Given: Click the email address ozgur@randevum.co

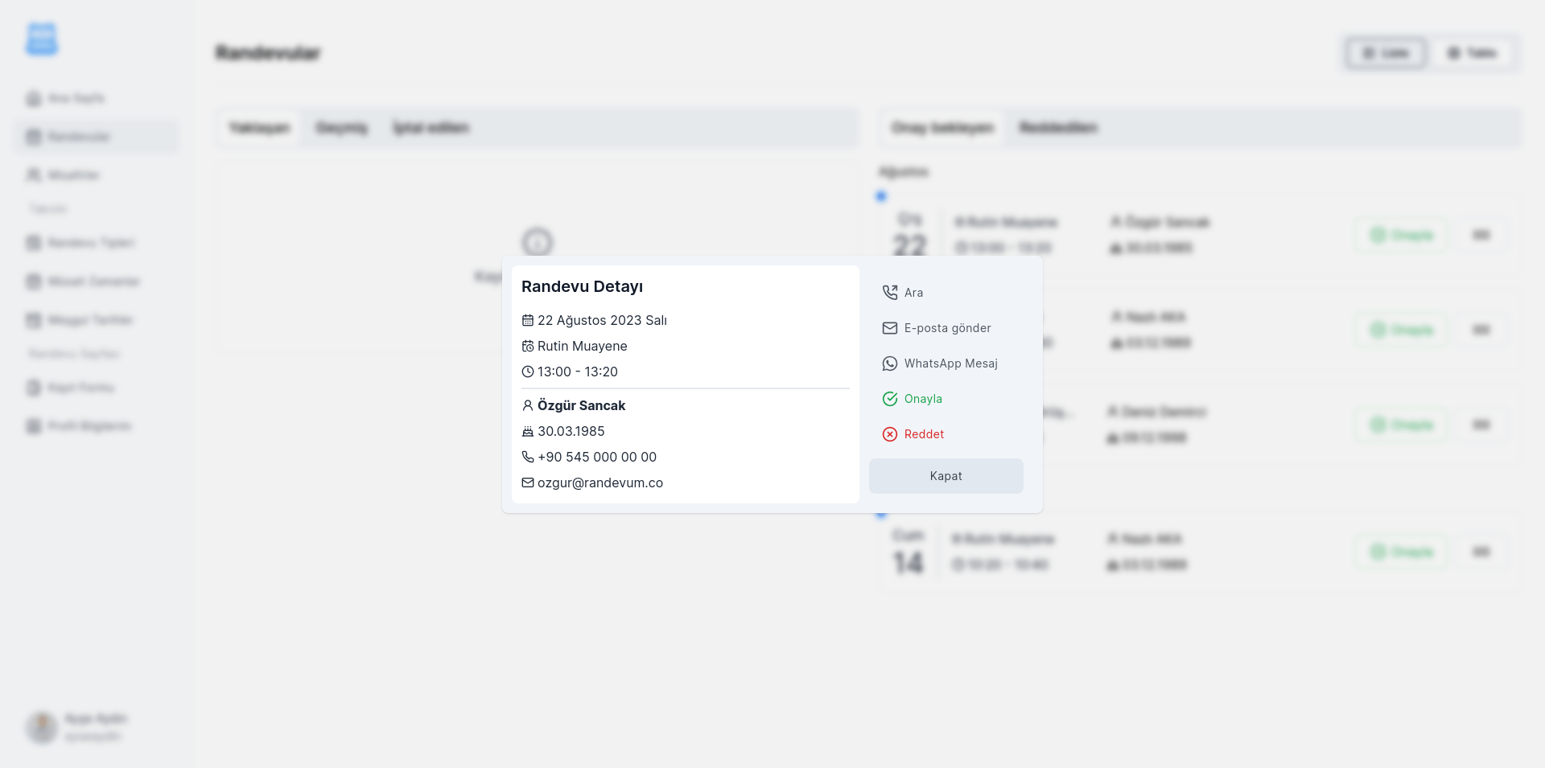Looking at the screenshot, I should pos(599,482).
